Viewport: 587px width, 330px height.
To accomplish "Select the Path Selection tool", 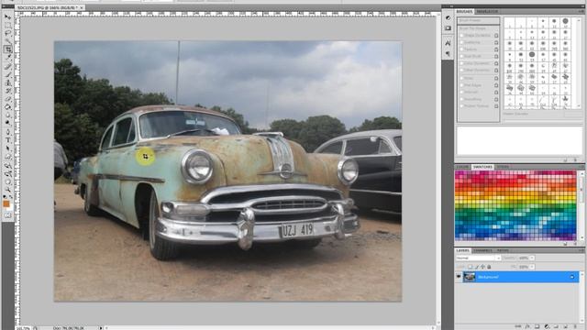I will click(7, 148).
